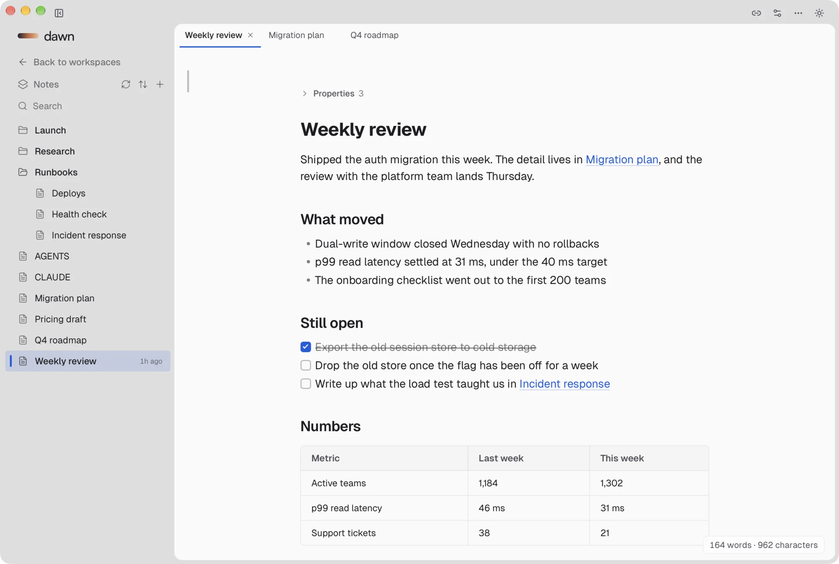Screen dimensions: 839x564
Task: Expand the Research folder
Action: pos(88,151)
